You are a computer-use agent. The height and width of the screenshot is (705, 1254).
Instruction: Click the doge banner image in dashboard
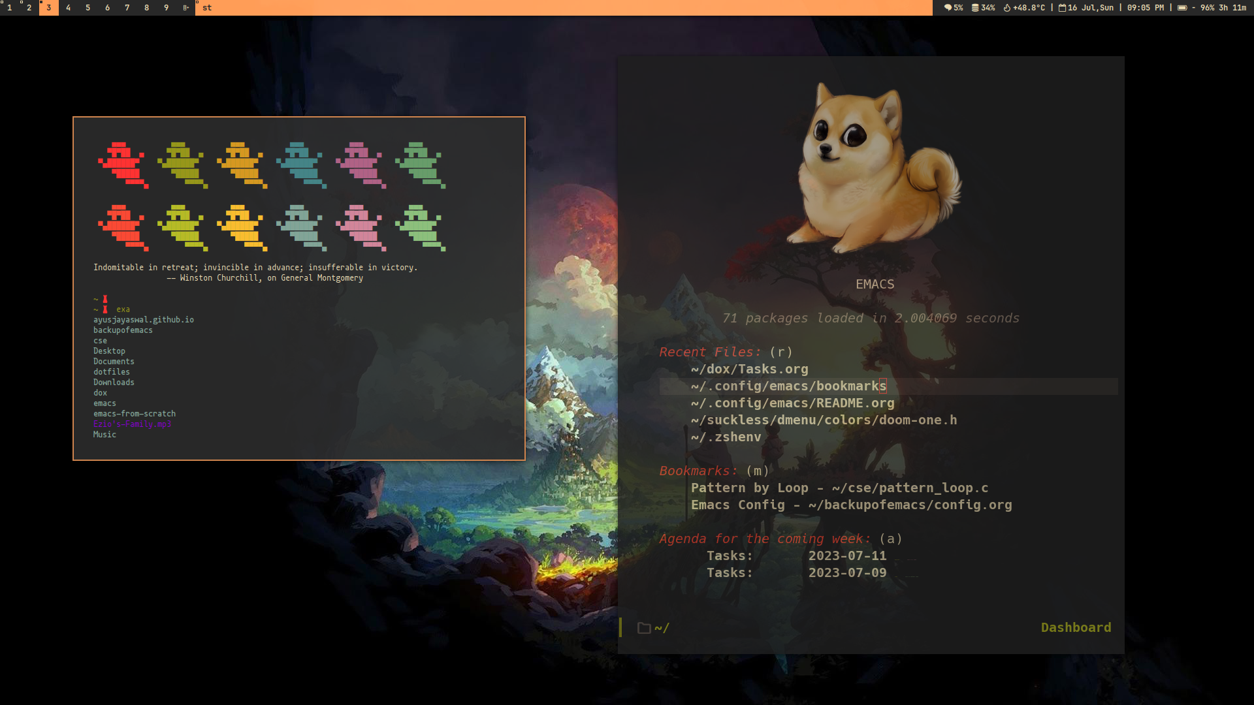pyautogui.click(x=874, y=166)
